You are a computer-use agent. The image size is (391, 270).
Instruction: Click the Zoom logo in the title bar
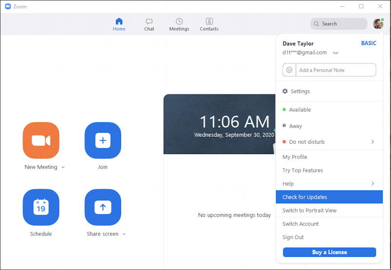click(x=8, y=6)
